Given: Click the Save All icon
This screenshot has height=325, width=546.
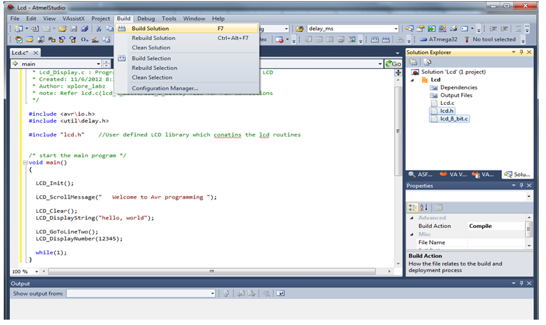Looking at the screenshot, I should point(84,29).
